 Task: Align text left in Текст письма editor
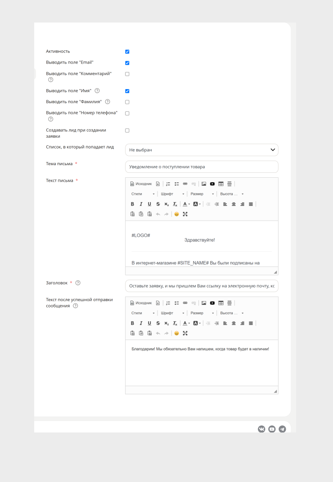[x=225, y=204]
